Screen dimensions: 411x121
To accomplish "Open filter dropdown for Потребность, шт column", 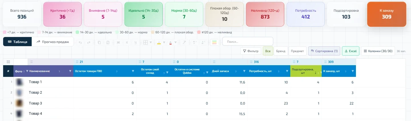I will coord(287,71).
